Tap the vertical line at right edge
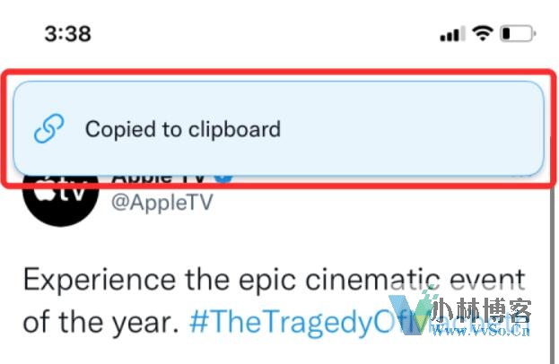The width and height of the screenshot is (559, 364). coord(552,274)
